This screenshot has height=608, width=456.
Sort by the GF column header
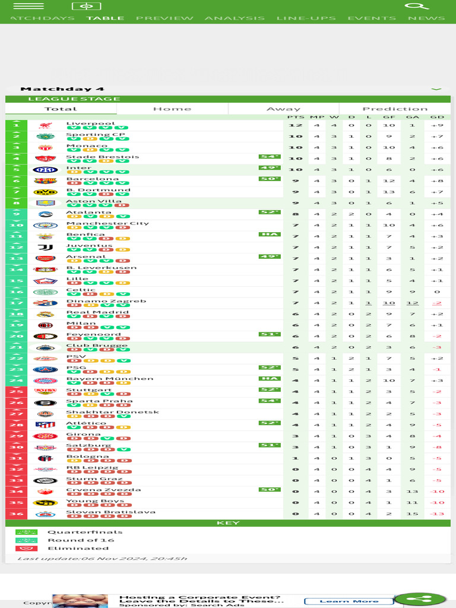click(389, 117)
